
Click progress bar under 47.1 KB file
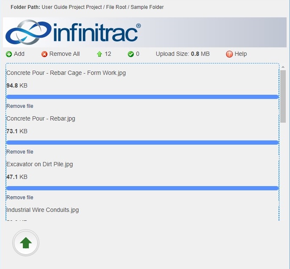pos(142,188)
